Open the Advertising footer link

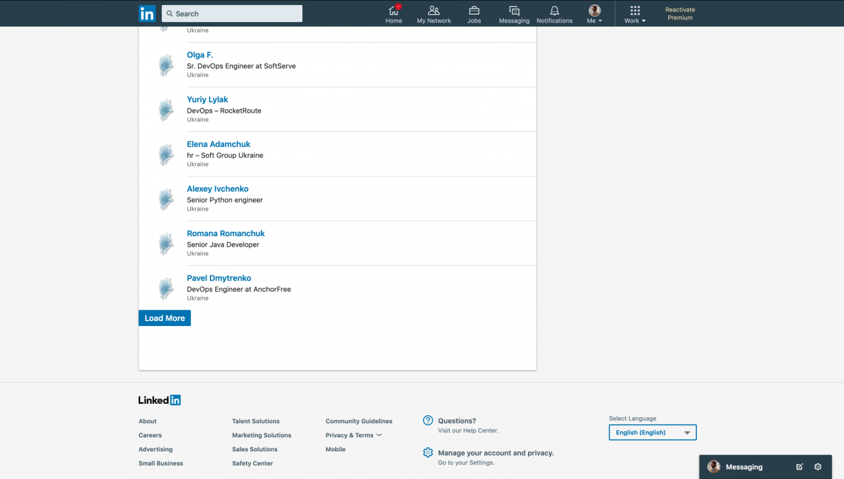(x=155, y=449)
